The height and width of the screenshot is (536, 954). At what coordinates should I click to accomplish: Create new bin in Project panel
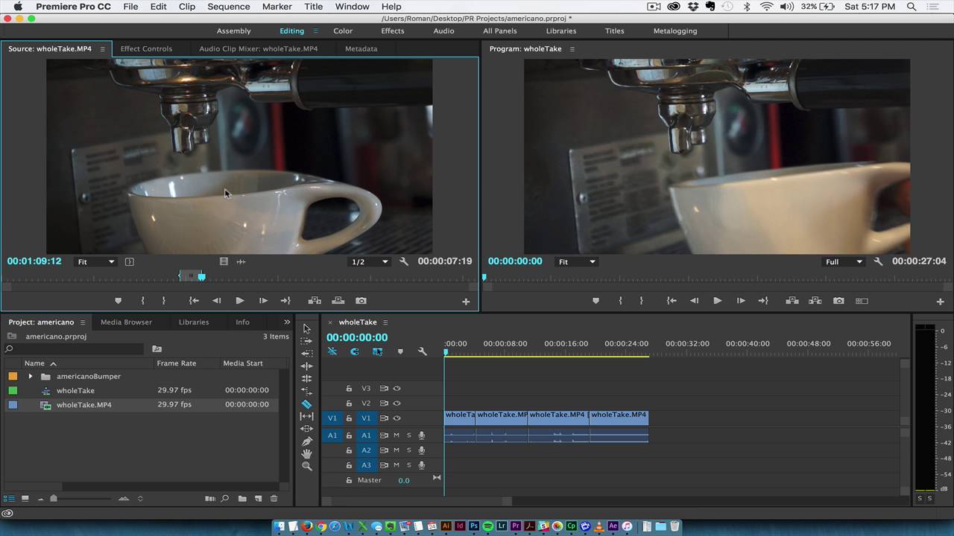pos(242,498)
